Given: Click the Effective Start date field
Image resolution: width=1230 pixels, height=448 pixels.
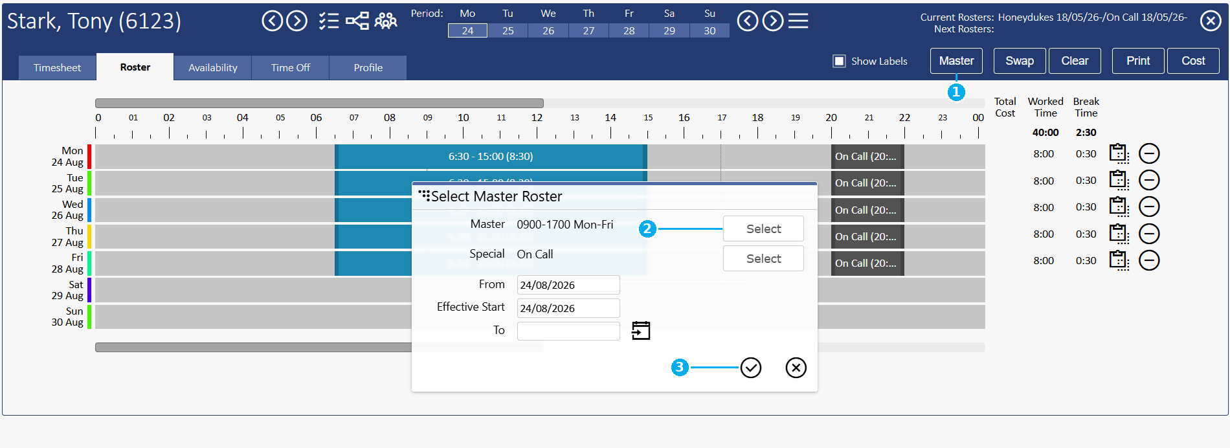Looking at the screenshot, I should [x=568, y=308].
